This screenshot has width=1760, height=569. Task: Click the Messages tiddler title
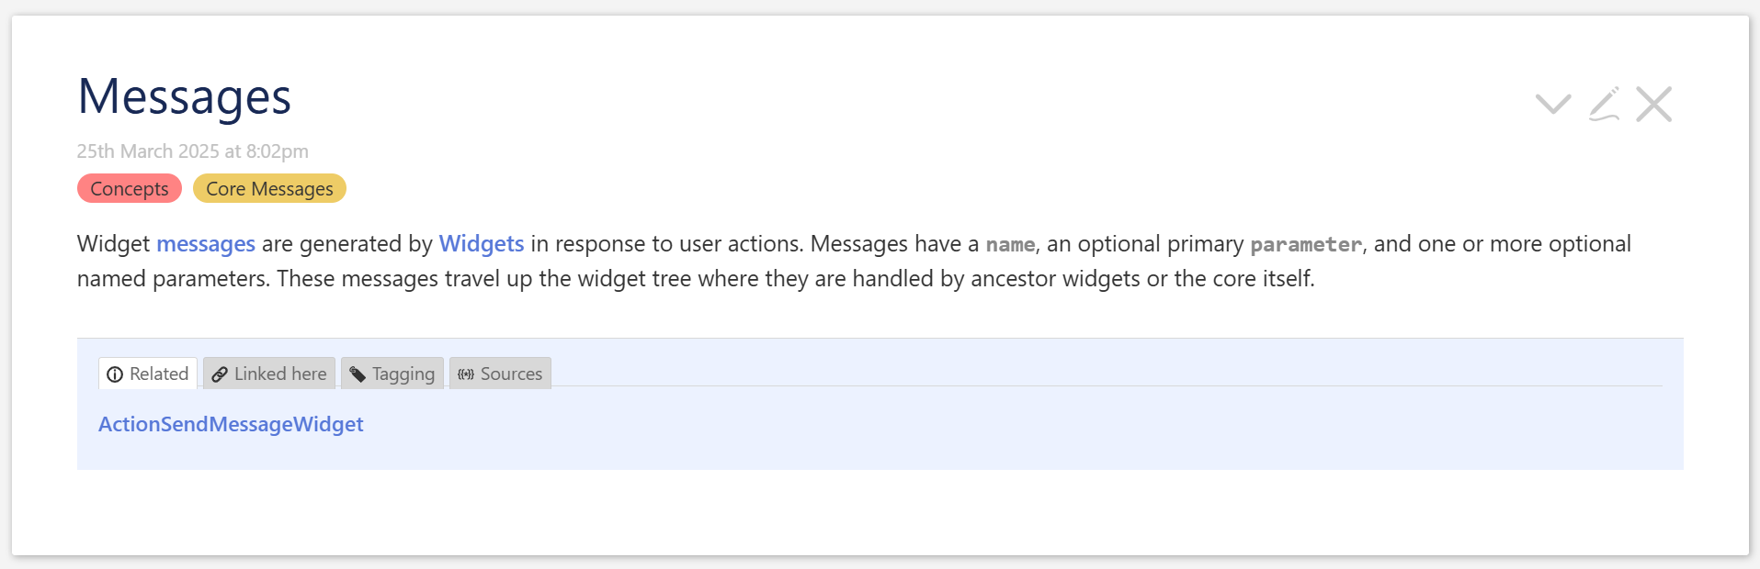pos(185,96)
